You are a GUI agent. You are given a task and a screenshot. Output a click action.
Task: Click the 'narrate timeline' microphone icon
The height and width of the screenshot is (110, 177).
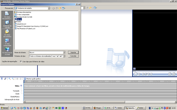tap(5, 79)
